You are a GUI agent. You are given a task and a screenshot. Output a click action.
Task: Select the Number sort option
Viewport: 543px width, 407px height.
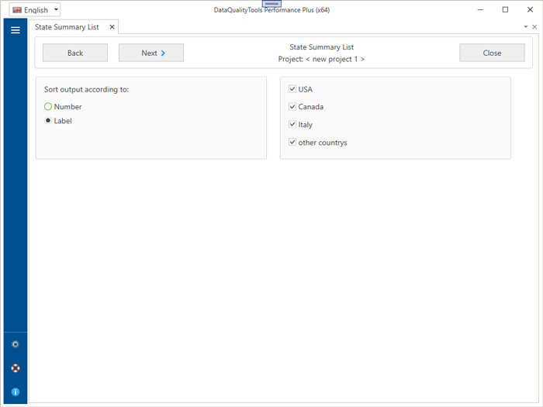tap(48, 107)
